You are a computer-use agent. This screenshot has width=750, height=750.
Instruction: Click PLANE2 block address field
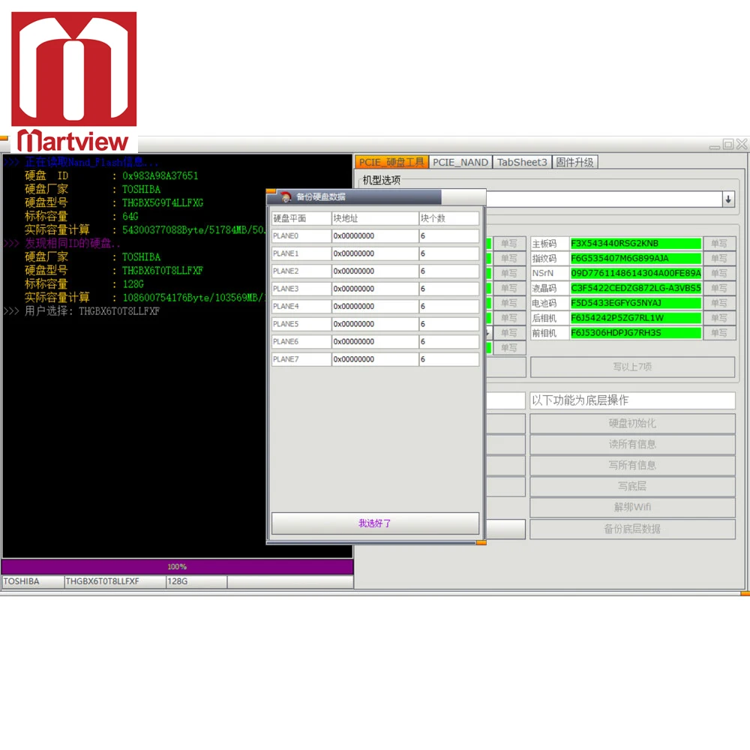tap(375, 271)
